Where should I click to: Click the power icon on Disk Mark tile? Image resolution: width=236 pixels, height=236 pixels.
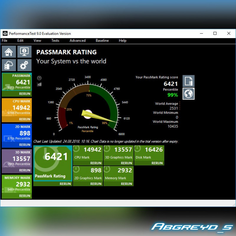pyautogui.click(x=137, y=149)
